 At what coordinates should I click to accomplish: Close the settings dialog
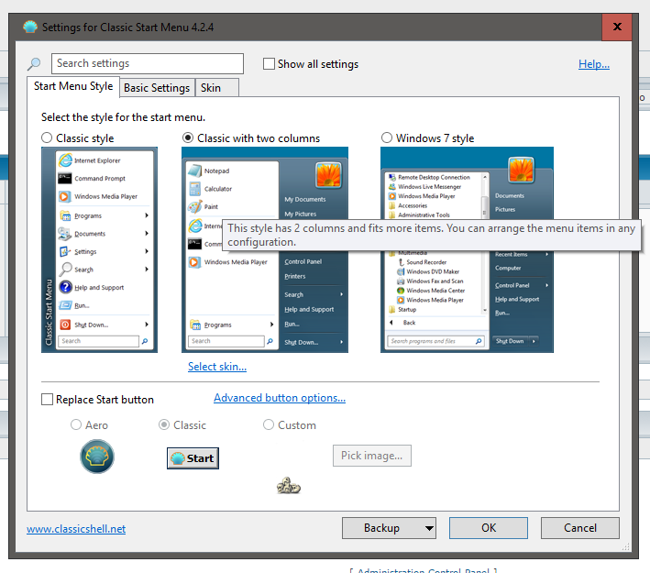(617, 27)
